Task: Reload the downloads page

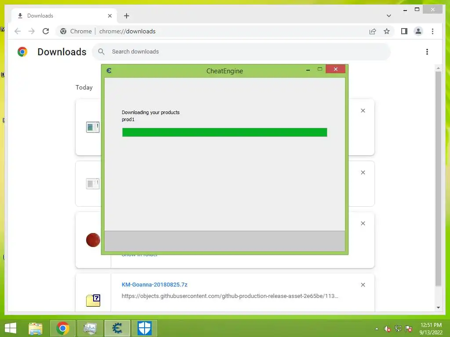Action: click(x=46, y=31)
